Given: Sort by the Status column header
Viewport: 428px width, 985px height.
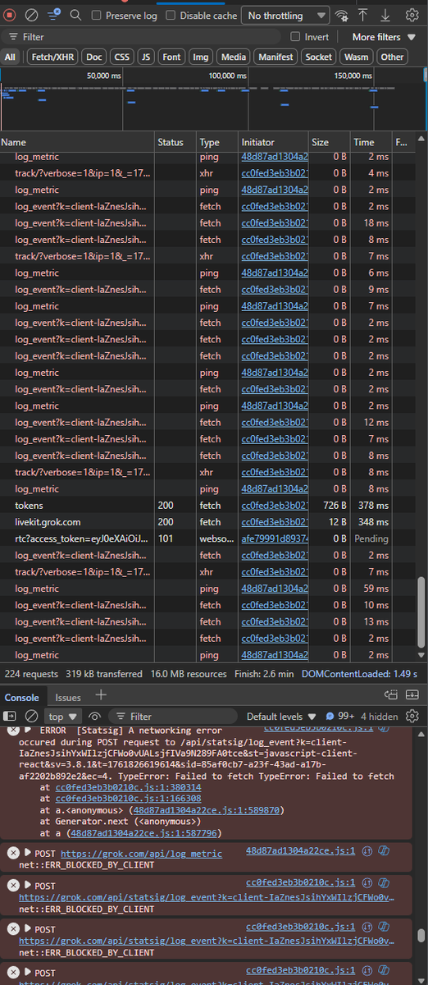Looking at the screenshot, I should tap(176, 142).
